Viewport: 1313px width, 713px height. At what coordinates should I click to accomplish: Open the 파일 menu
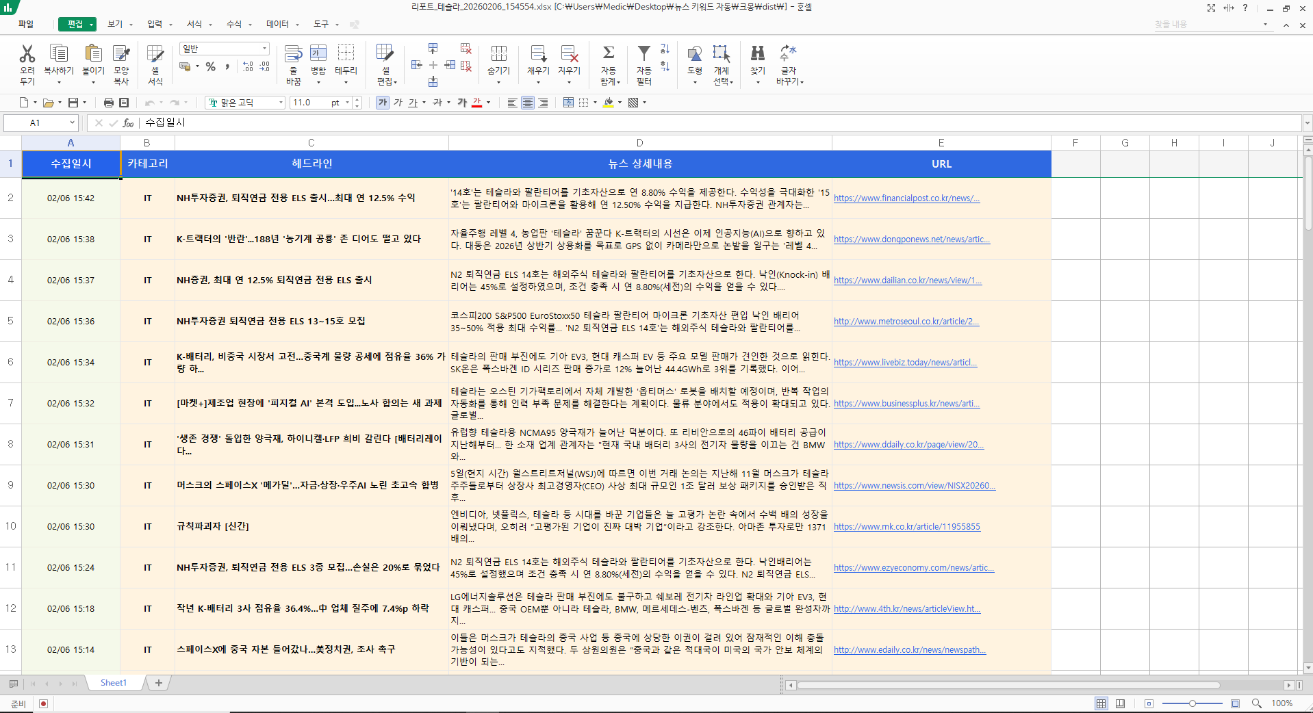pos(26,24)
